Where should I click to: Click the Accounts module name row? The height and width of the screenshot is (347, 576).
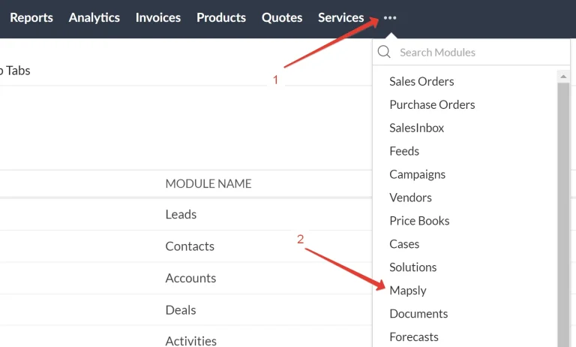click(x=190, y=278)
